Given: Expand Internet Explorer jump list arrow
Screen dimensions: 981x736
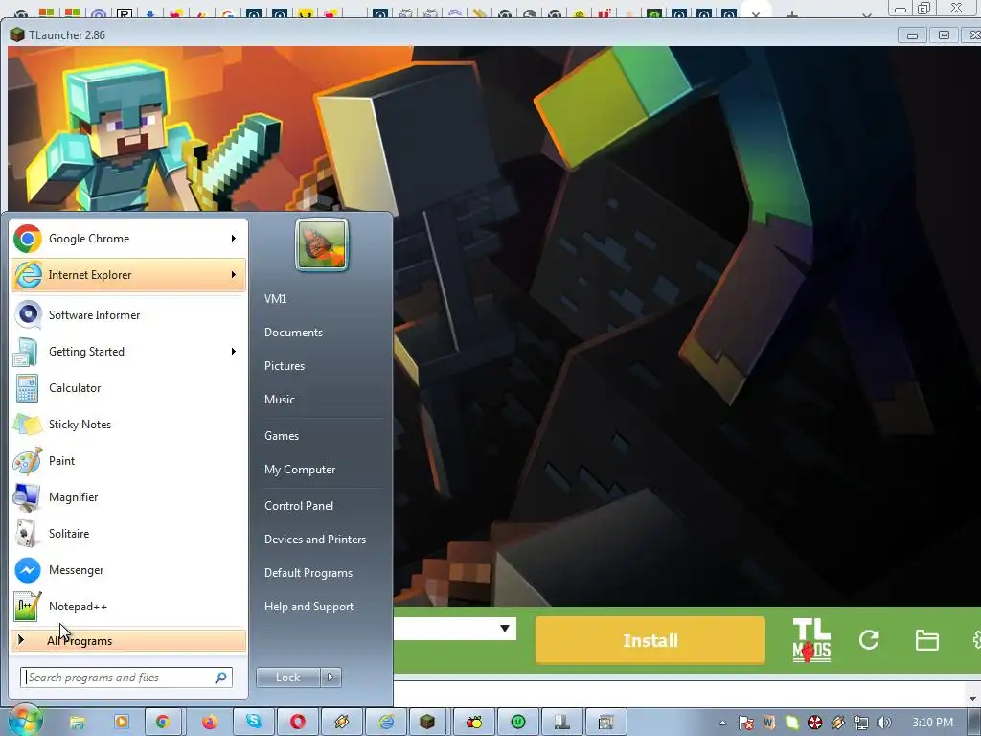Looking at the screenshot, I should (x=234, y=275).
